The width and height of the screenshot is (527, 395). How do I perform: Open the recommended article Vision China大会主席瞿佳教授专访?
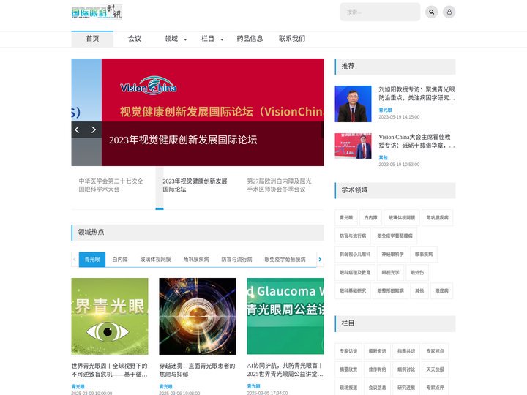[x=416, y=141]
